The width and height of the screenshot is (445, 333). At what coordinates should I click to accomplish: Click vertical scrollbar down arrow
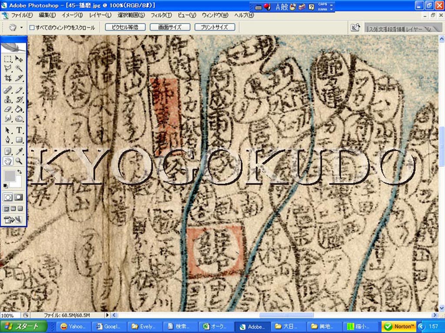click(442, 308)
